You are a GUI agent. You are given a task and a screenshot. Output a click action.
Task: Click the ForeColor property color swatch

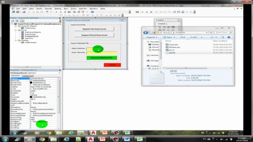[x=31, y=97]
